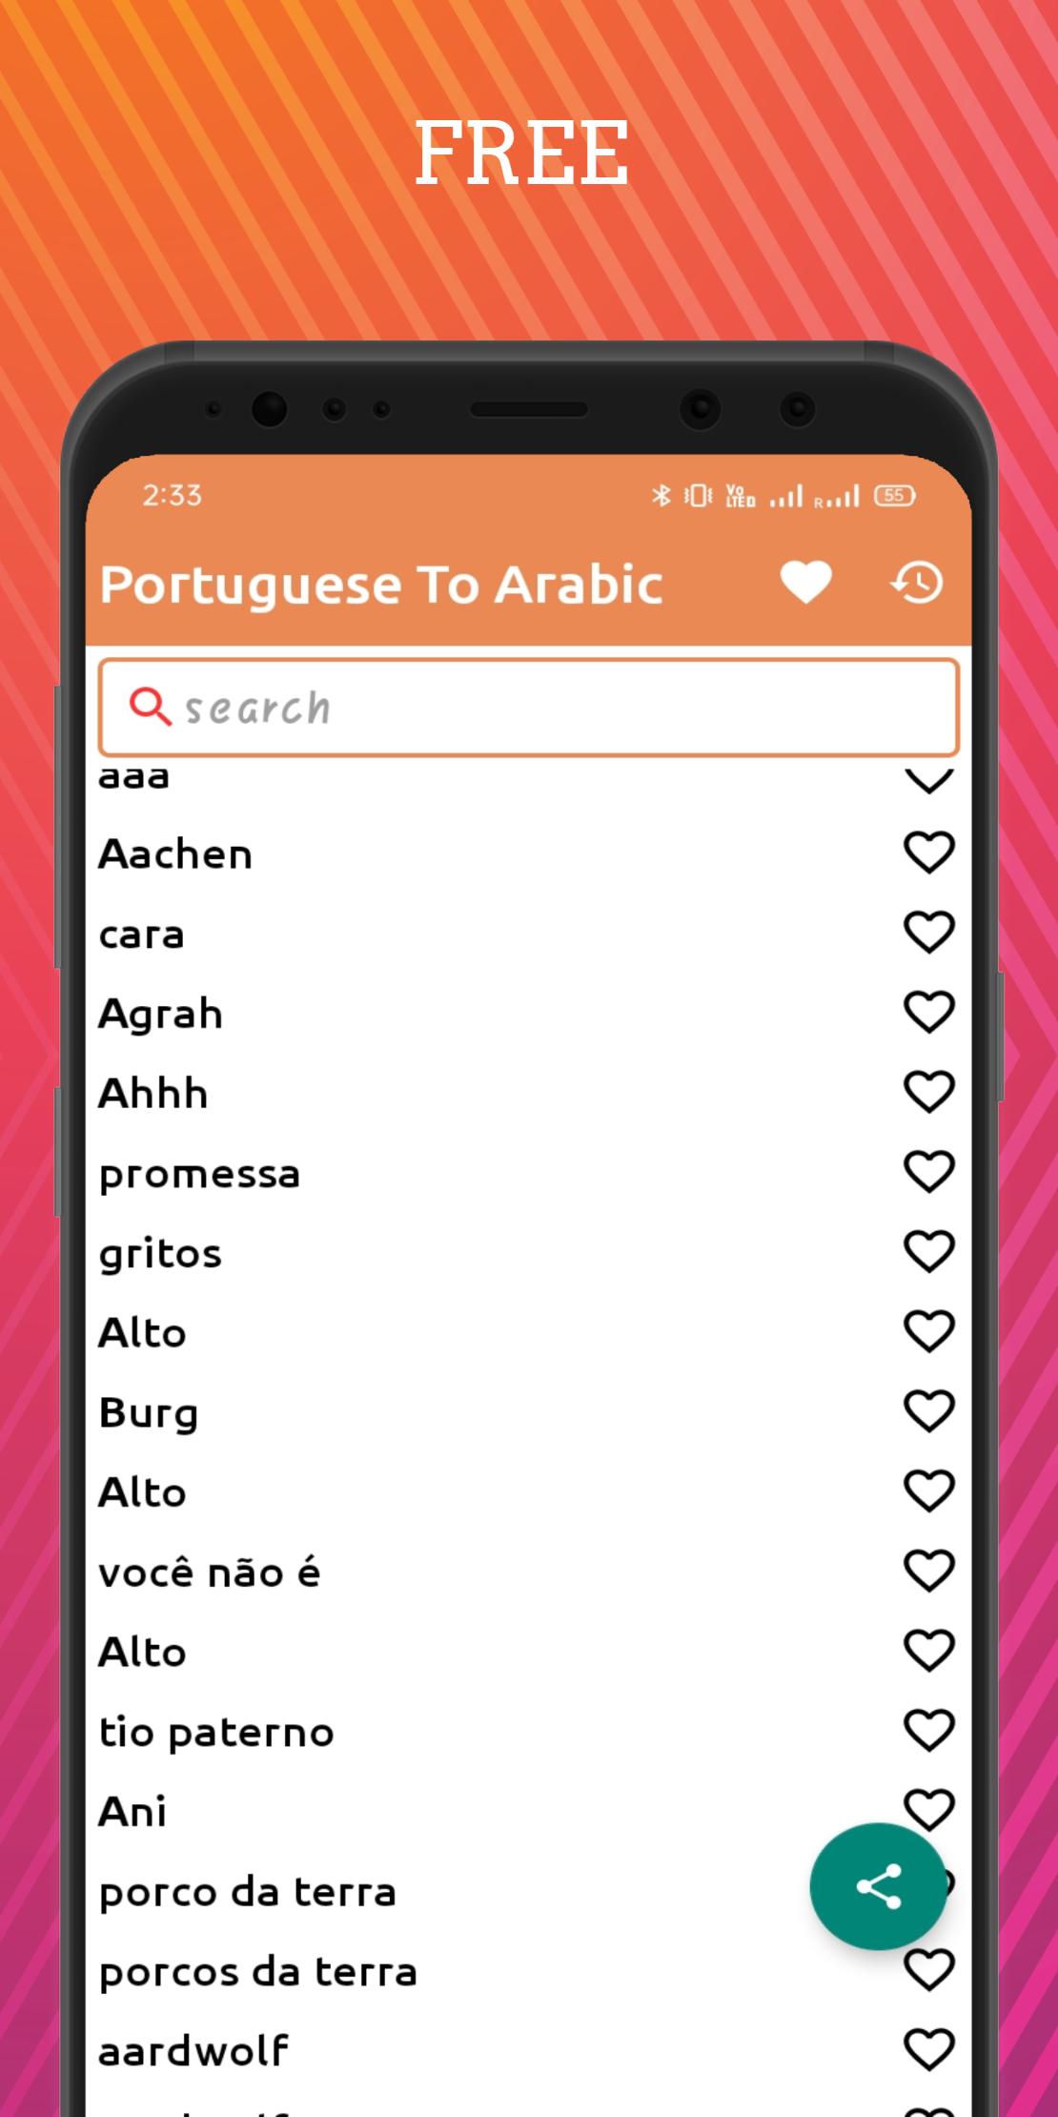Screen dimensions: 1058x2117
Task: Tap the green share floating button
Action: 878,1886
